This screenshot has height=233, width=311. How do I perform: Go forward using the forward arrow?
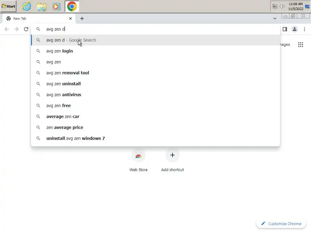(x=16, y=29)
